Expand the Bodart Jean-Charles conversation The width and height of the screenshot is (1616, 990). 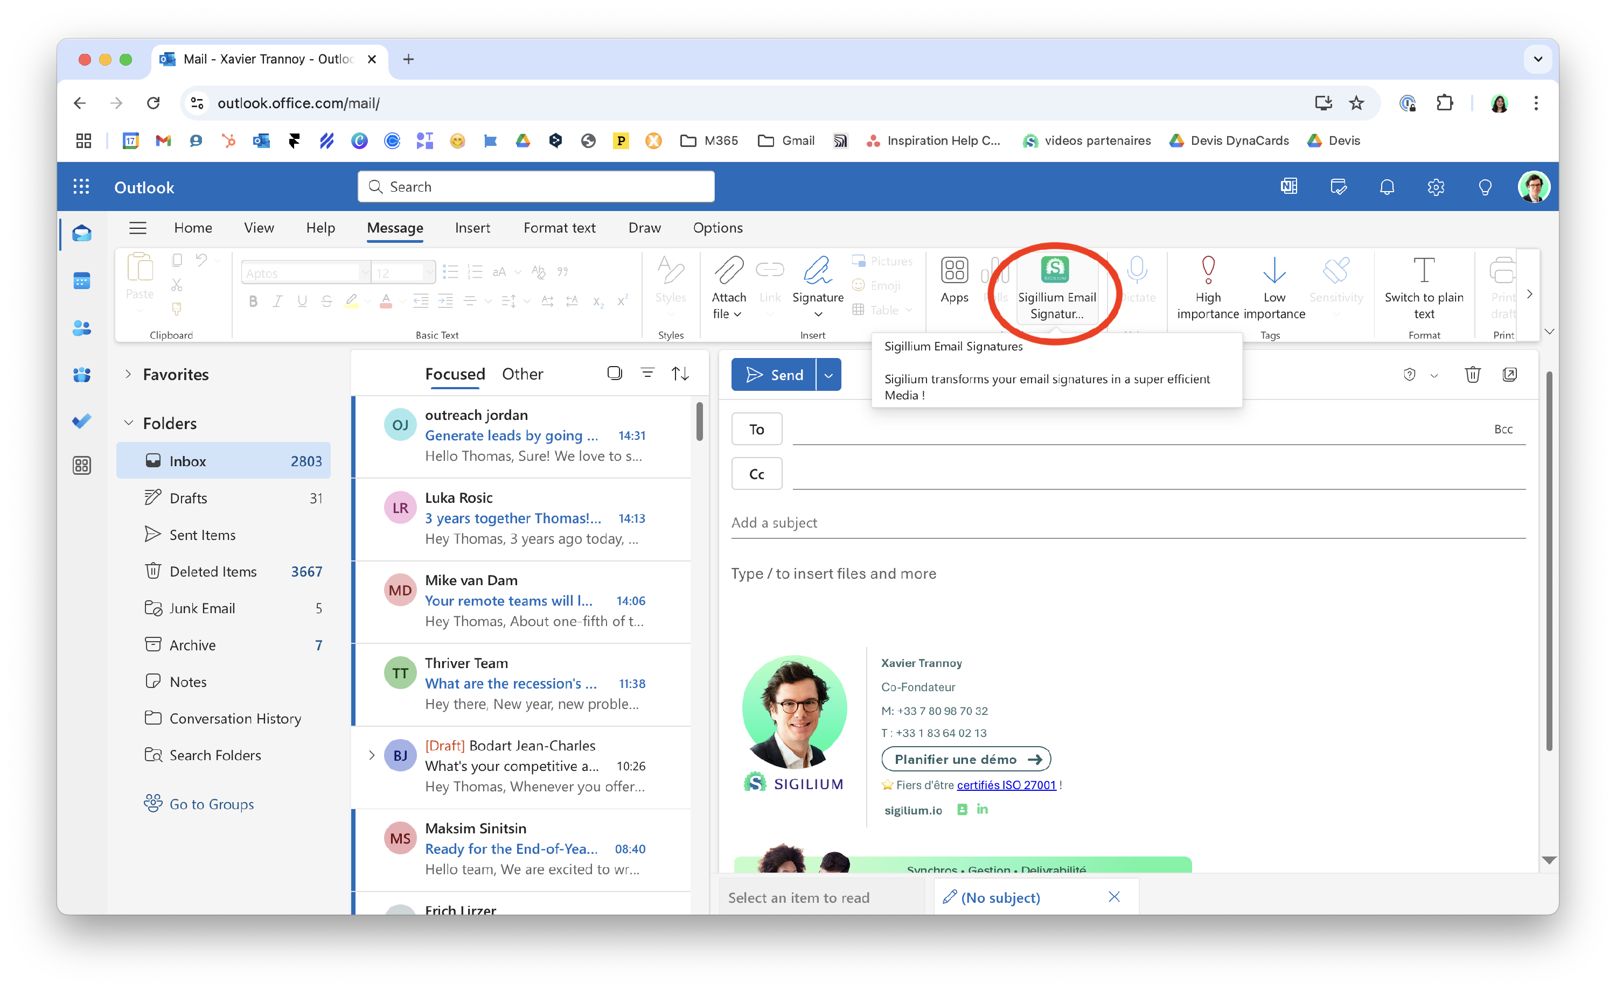(372, 755)
